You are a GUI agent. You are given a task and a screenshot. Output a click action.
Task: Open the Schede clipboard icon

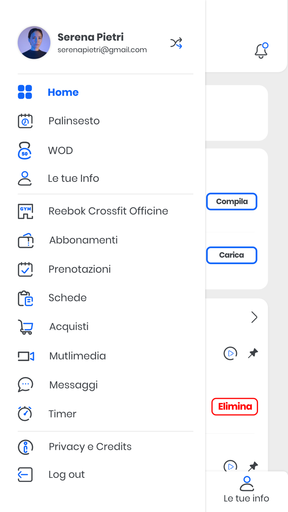(25, 298)
